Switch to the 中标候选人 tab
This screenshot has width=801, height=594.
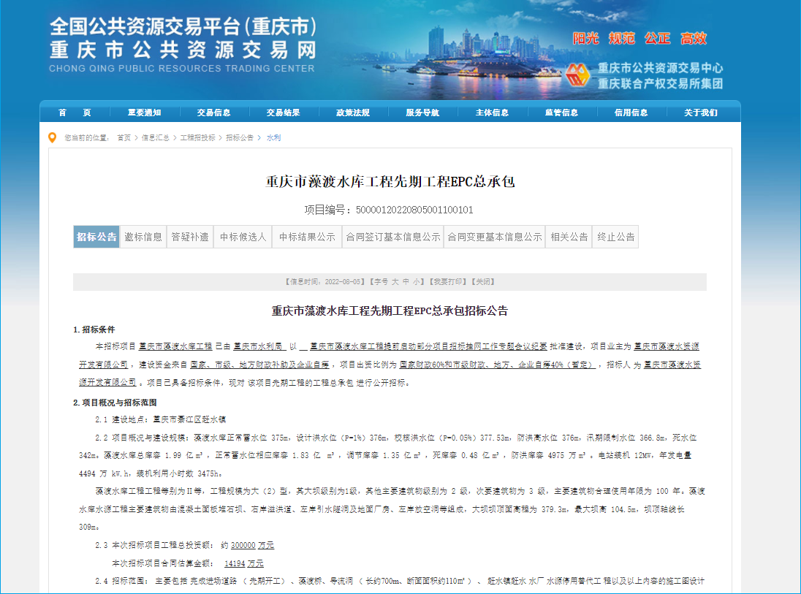243,237
